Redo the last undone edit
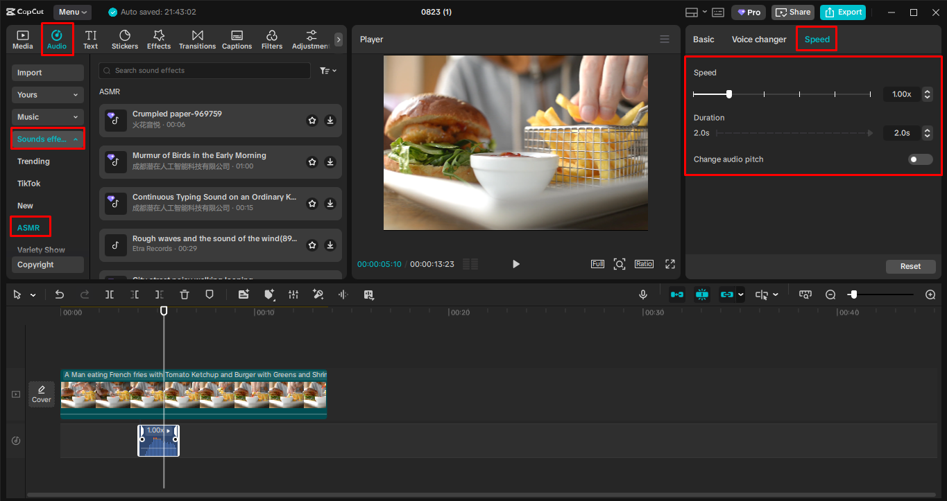 coord(85,295)
